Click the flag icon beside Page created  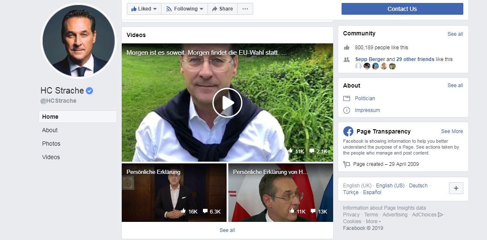click(x=347, y=164)
